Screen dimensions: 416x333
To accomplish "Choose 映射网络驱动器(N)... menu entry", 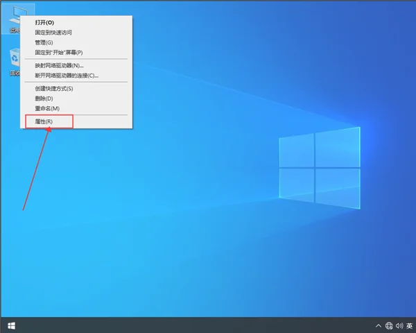I will pyautogui.click(x=76, y=66).
